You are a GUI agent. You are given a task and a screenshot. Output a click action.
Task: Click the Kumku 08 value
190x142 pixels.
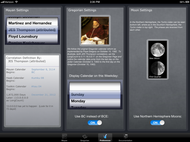pos(37,78)
